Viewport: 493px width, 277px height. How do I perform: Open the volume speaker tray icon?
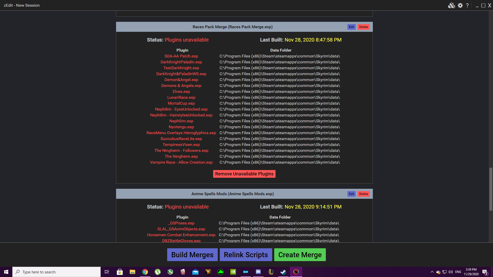(x=451, y=272)
